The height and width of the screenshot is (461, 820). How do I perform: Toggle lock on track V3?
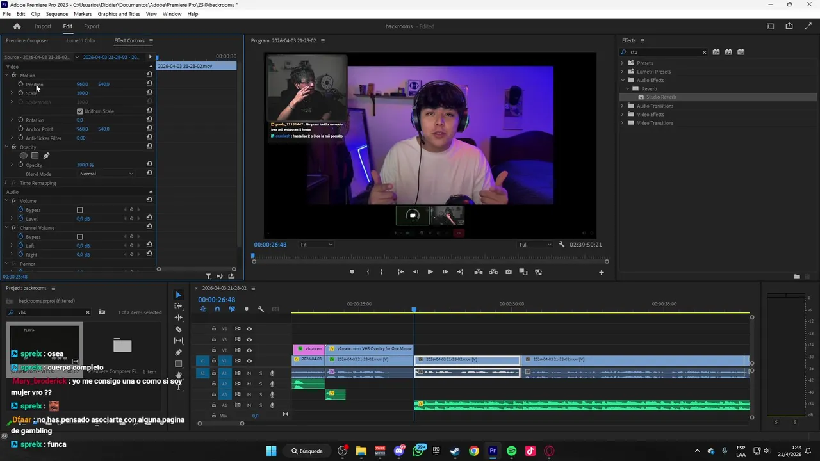[214, 339]
